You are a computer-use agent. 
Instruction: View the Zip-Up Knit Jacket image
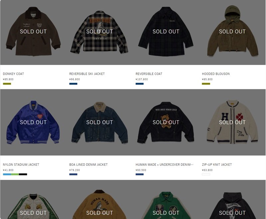pyautogui.click(x=232, y=122)
